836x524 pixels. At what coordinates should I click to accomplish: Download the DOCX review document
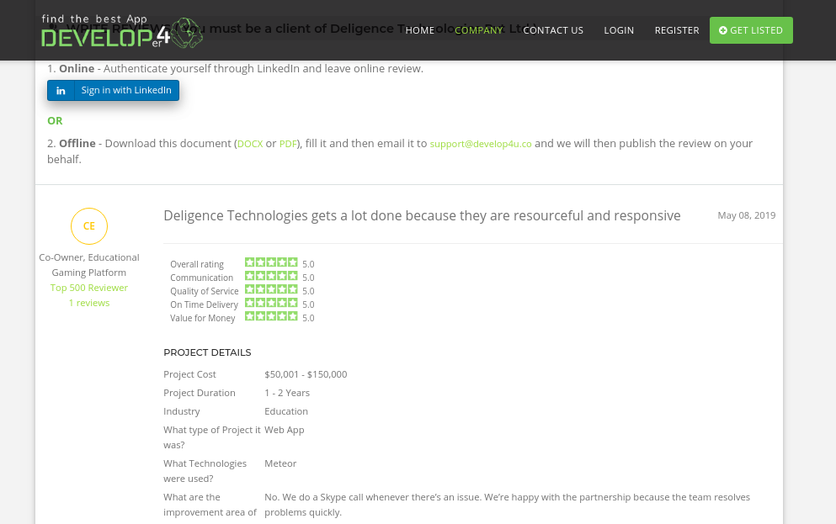[250, 144]
